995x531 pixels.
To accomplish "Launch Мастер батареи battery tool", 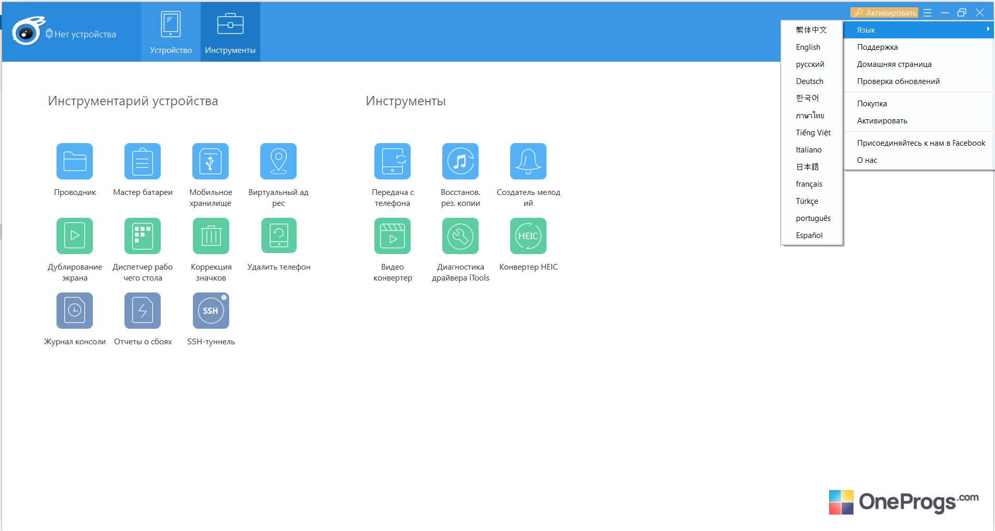I will click(x=143, y=161).
